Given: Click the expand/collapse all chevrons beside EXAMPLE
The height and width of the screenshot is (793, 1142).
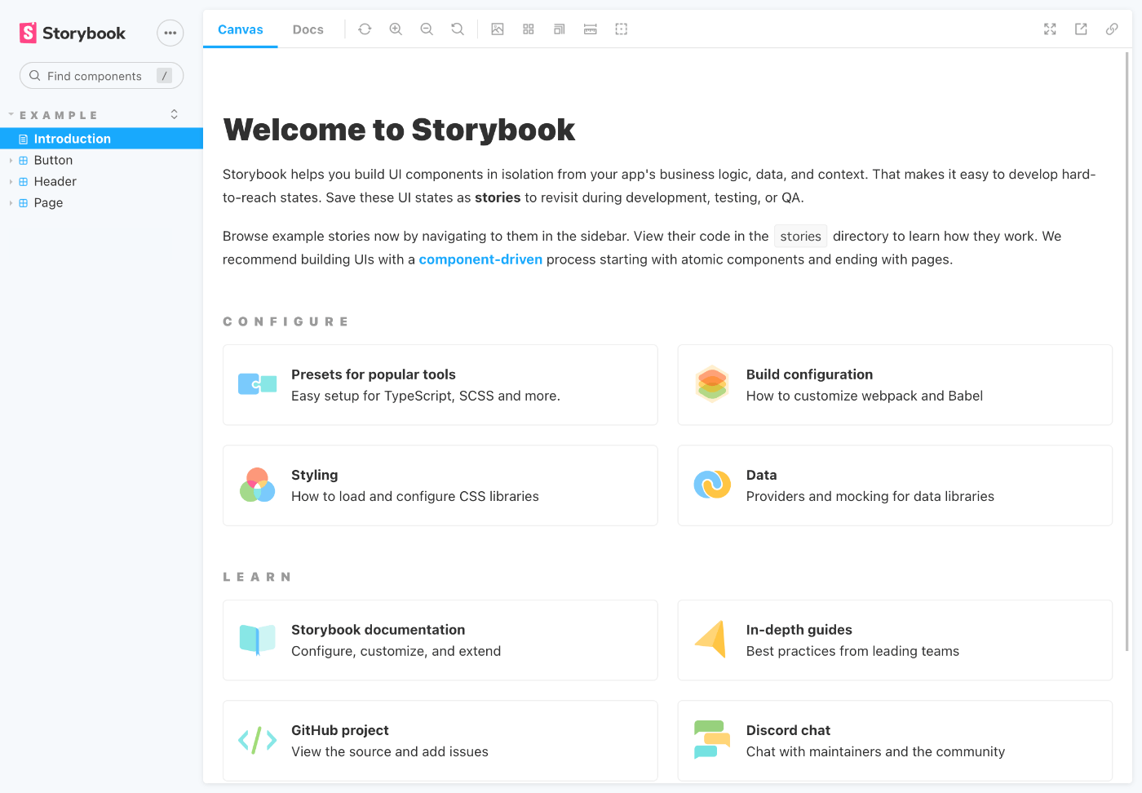Looking at the screenshot, I should pyautogui.click(x=174, y=114).
